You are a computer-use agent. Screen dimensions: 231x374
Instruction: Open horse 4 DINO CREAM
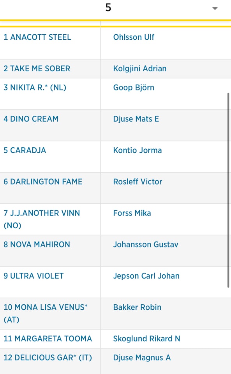[x=31, y=119]
